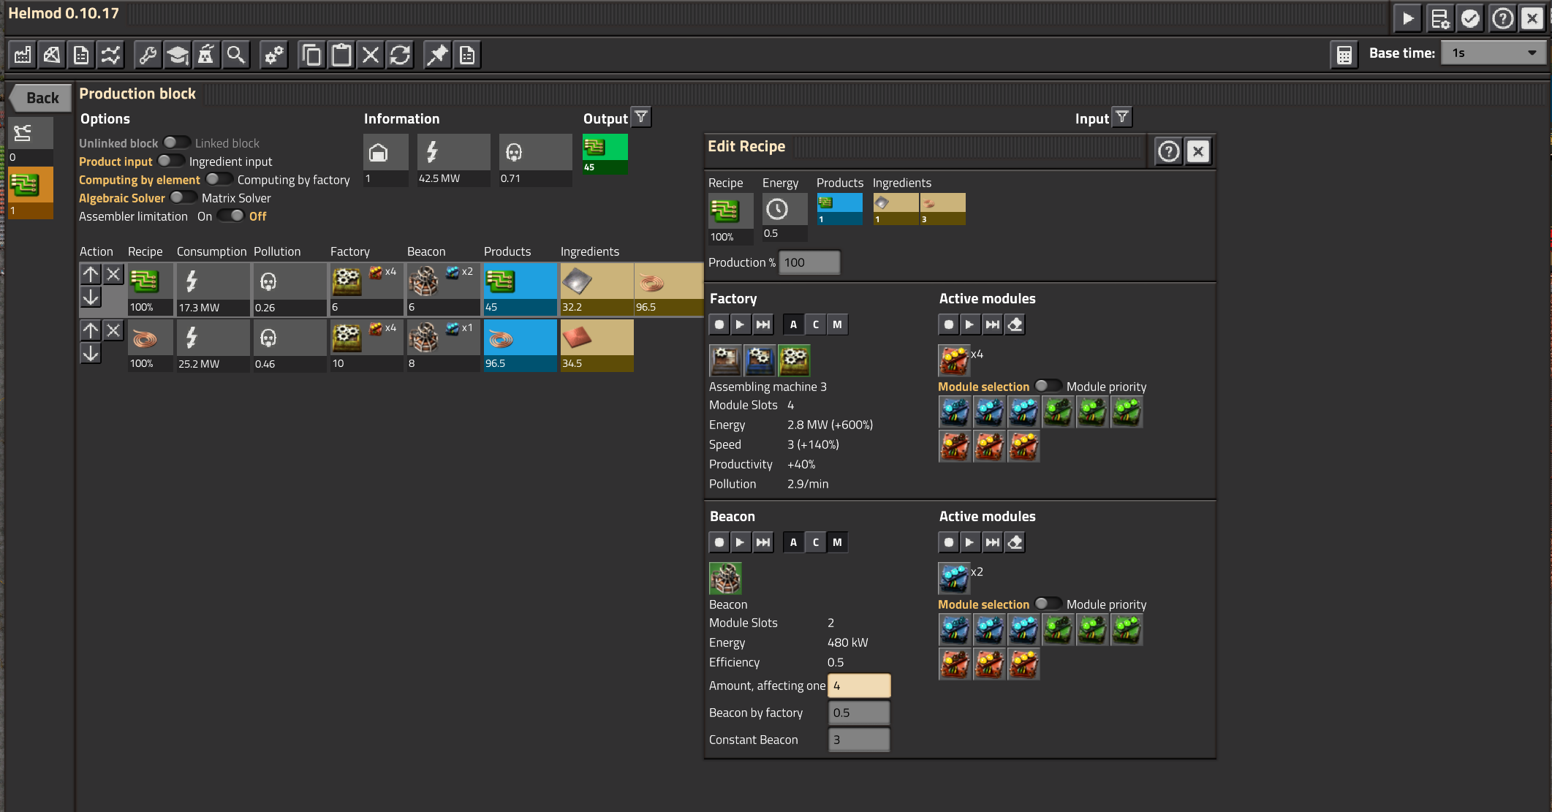Click the play button in title bar

coord(1408,18)
